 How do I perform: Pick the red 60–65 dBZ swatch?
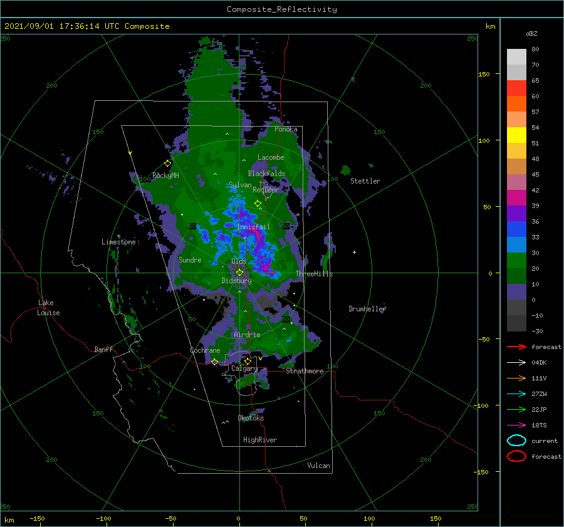pyautogui.click(x=516, y=88)
